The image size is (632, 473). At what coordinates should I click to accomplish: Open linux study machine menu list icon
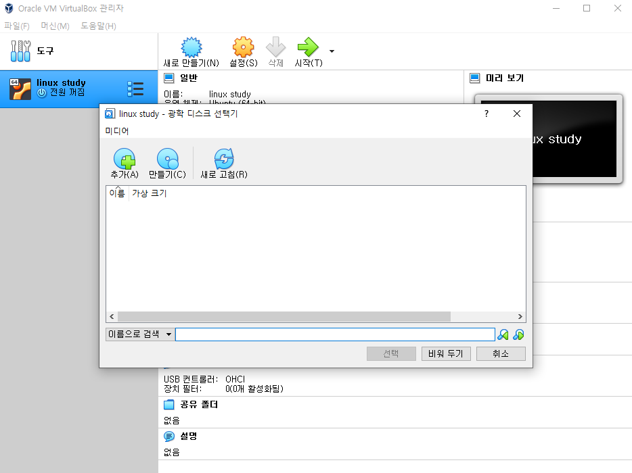point(135,89)
